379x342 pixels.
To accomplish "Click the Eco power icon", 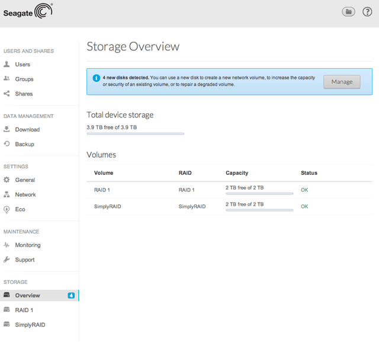I will [x=7, y=209].
